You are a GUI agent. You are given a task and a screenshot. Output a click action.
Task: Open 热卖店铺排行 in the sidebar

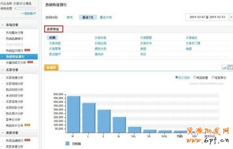(x=15, y=140)
